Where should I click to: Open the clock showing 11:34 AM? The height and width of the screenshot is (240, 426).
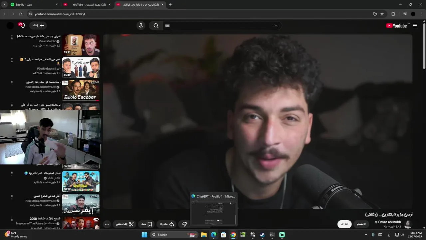click(x=416, y=235)
